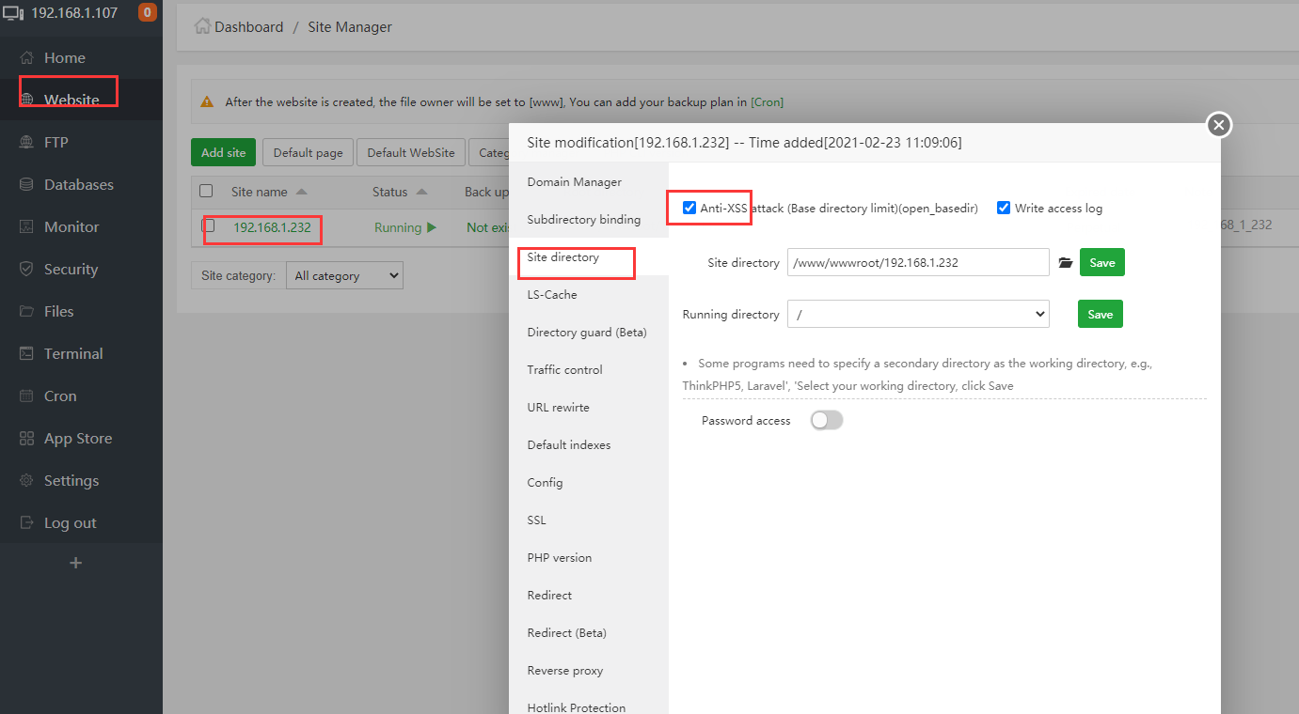Viewport: 1299px width, 714px height.
Task: Disable the Write access log checkbox
Action: 1003,208
